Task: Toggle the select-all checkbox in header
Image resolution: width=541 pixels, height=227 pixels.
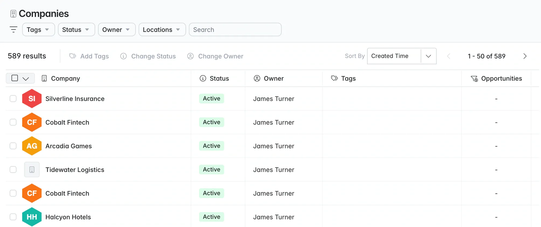Action: coord(15,78)
